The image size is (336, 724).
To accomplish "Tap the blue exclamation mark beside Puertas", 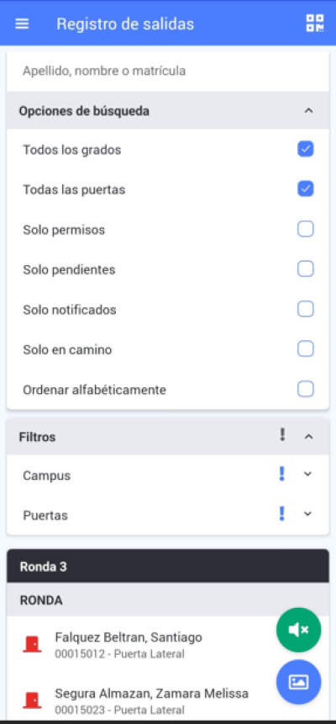I will (282, 514).
